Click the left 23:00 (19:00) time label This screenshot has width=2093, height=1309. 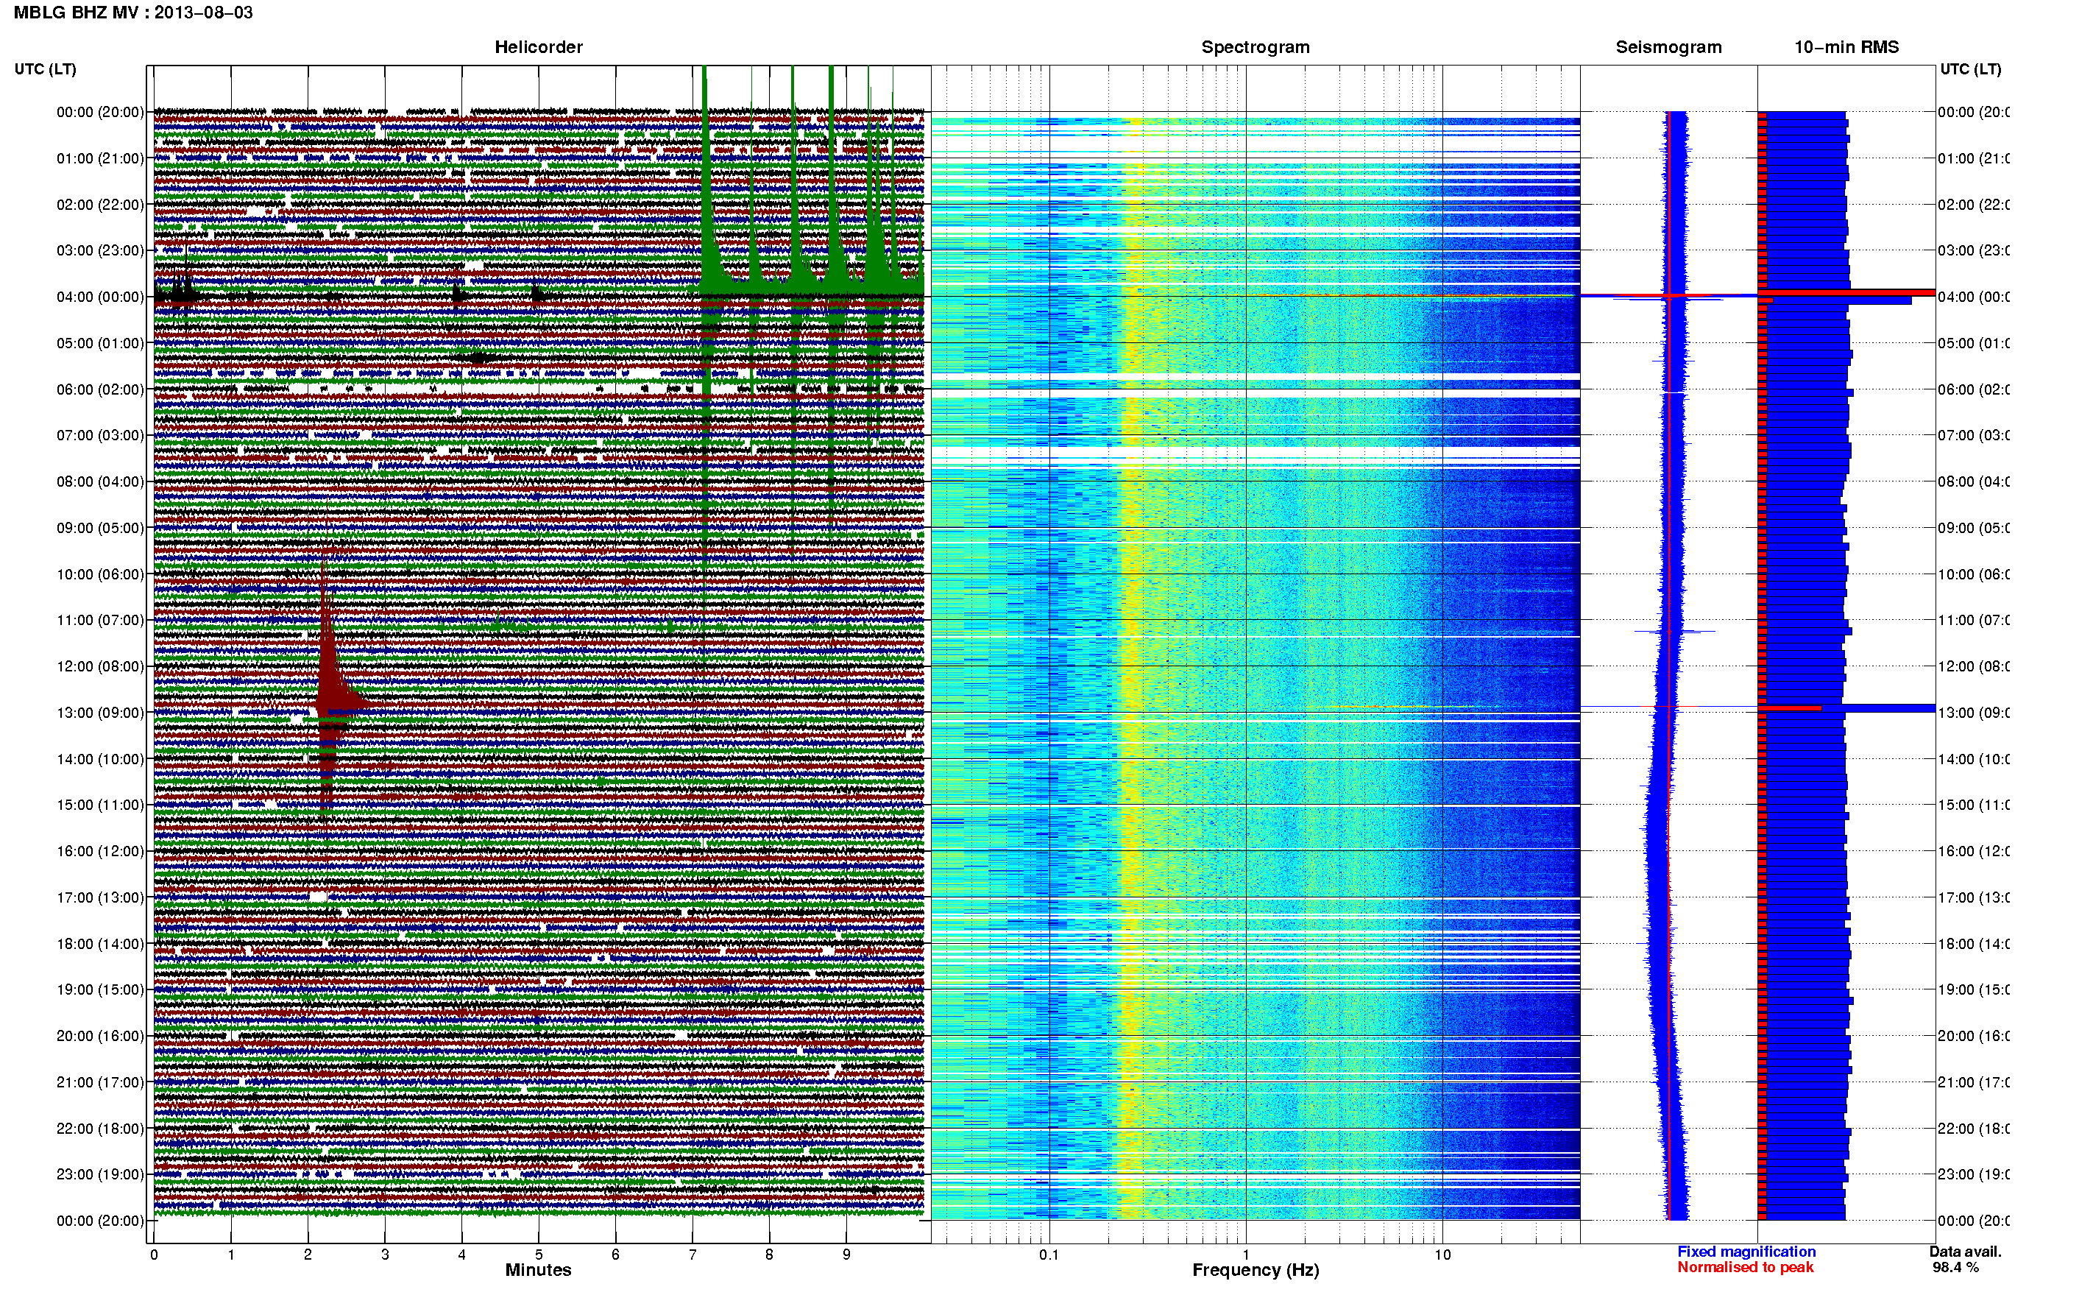[100, 1174]
